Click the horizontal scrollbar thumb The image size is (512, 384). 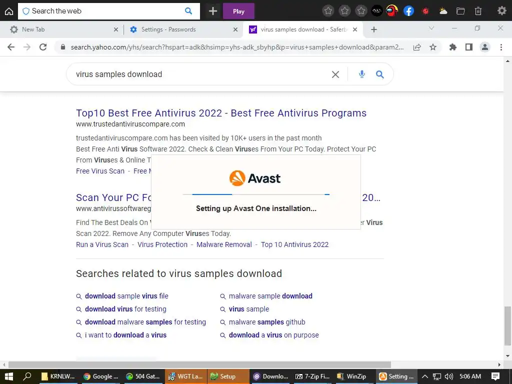199,364
